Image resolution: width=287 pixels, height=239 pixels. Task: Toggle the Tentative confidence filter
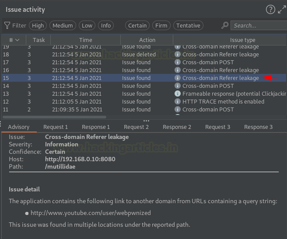point(188,26)
